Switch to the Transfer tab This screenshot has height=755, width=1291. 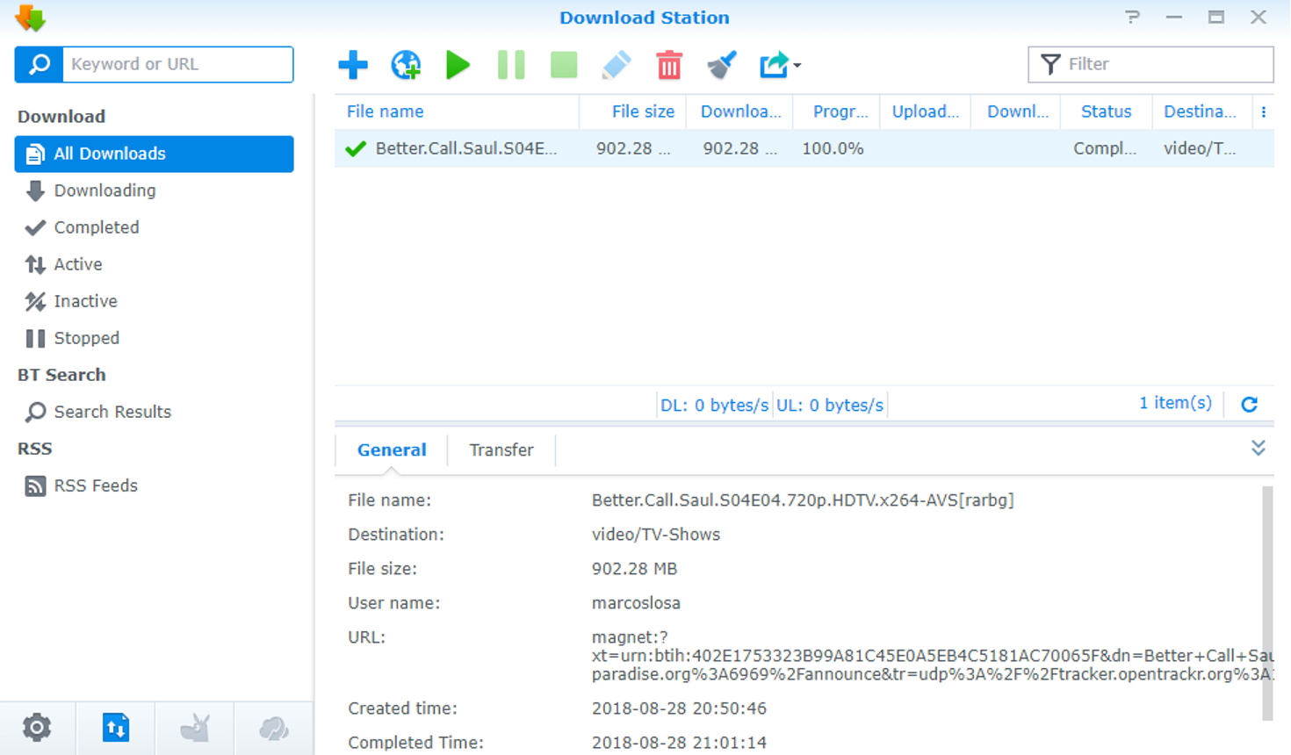tap(501, 450)
